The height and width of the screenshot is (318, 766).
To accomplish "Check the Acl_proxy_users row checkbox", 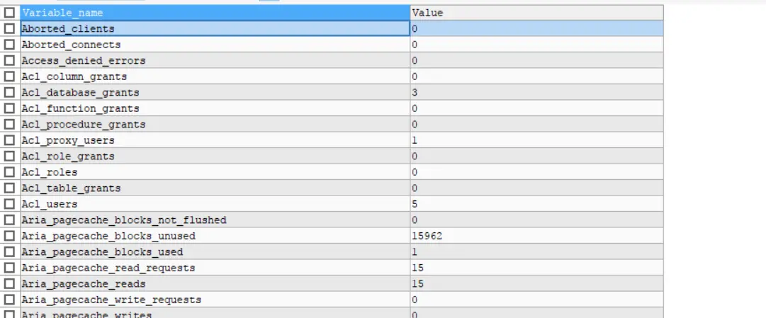I will pos(9,140).
